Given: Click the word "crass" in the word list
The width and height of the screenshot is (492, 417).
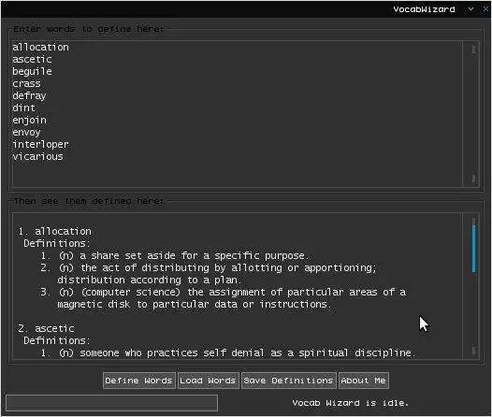Looking at the screenshot, I should coord(26,84).
